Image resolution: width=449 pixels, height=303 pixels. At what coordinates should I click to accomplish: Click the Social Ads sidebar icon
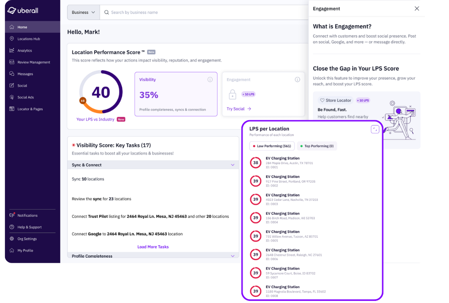coord(12,97)
